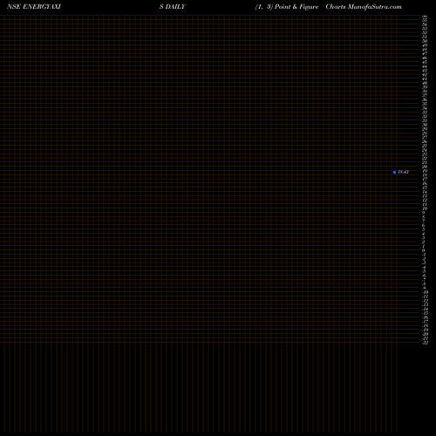Click the price value beside the blue marker
This screenshot has height=436, width=436.
click(x=403, y=172)
